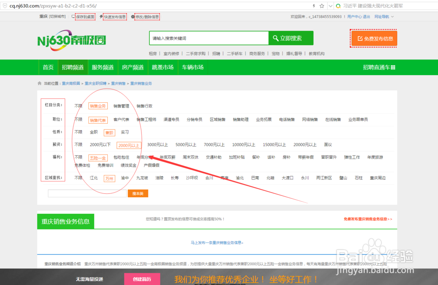Viewport: 438px width, 285px height.
Task: Click the magnifier icon in 立即搜索 button
Action: pyautogui.click(x=275, y=38)
